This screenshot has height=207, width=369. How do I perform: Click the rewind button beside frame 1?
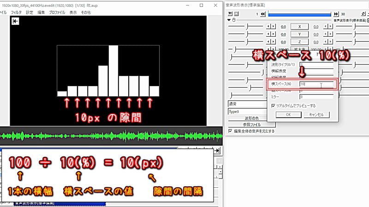tap(263, 14)
